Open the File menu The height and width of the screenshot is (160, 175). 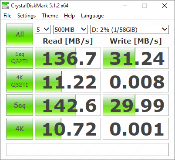[7, 16]
